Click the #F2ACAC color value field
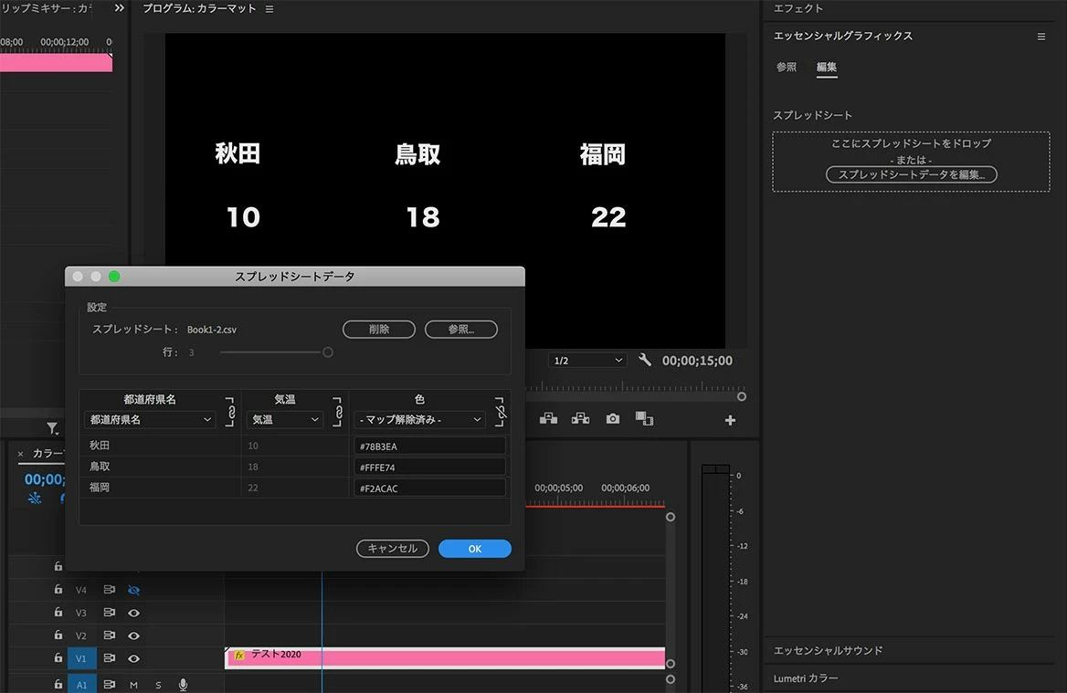Screen dimensions: 1067x693 click(x=429, y=488)
